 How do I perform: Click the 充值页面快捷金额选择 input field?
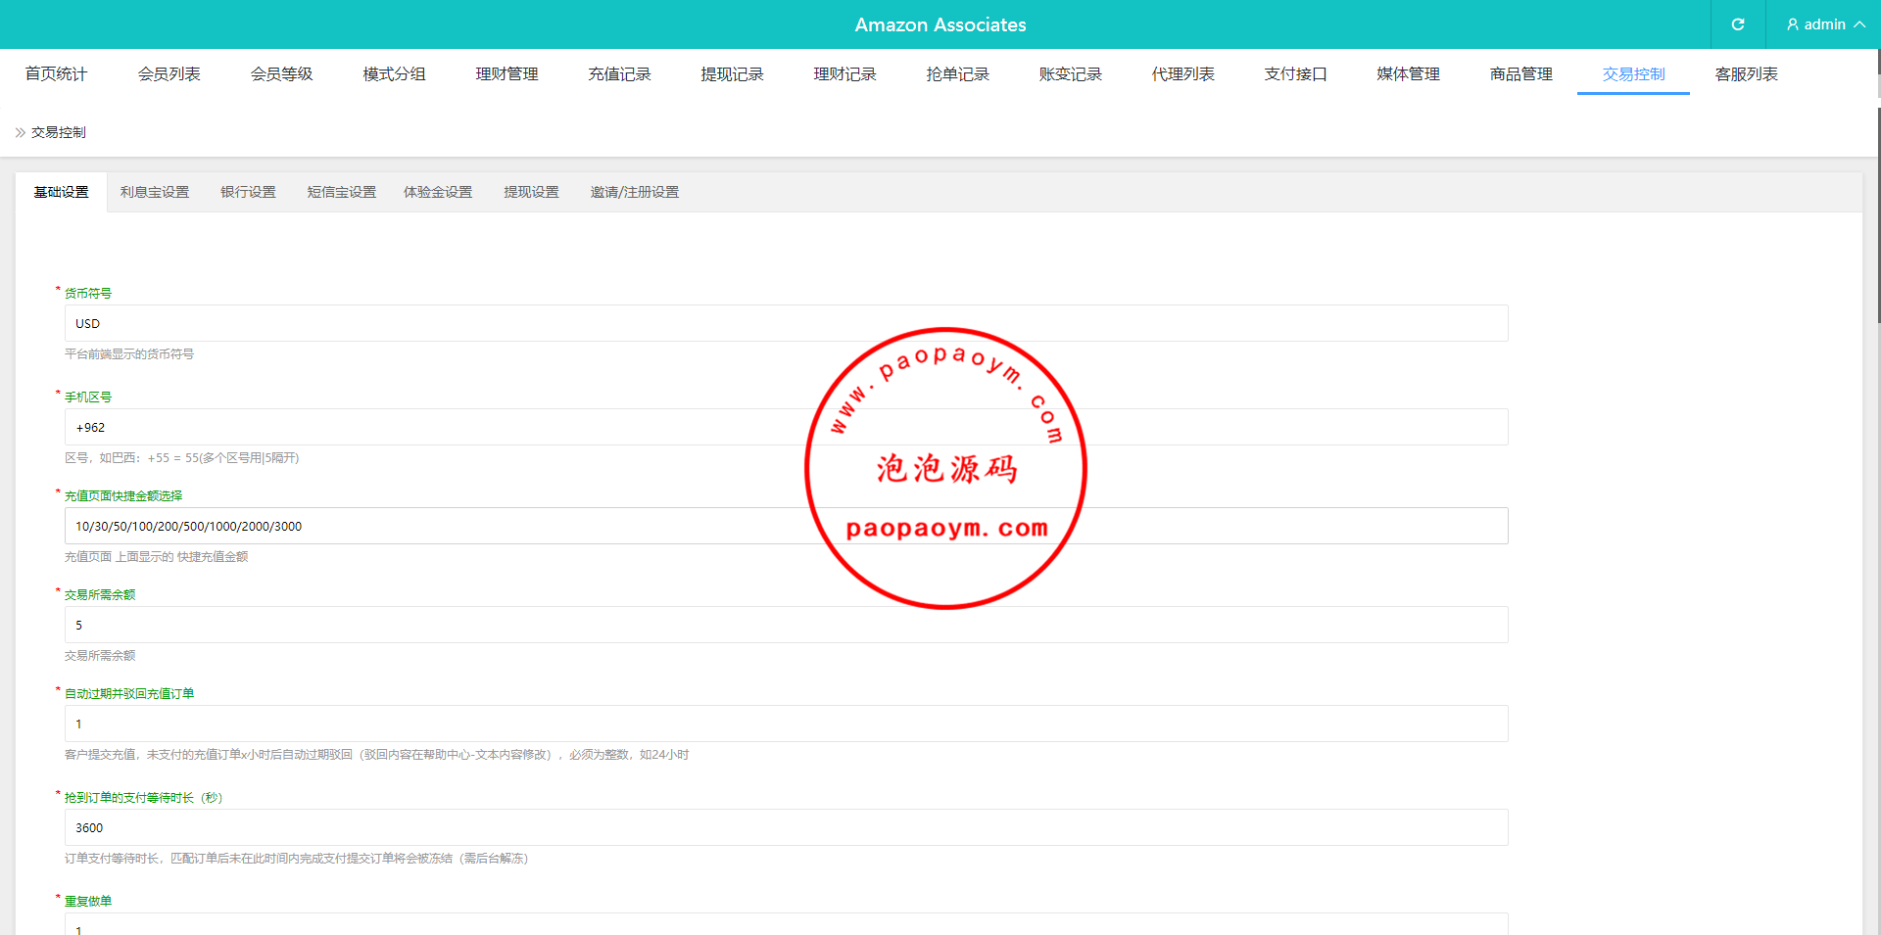(x=490, y=526)
